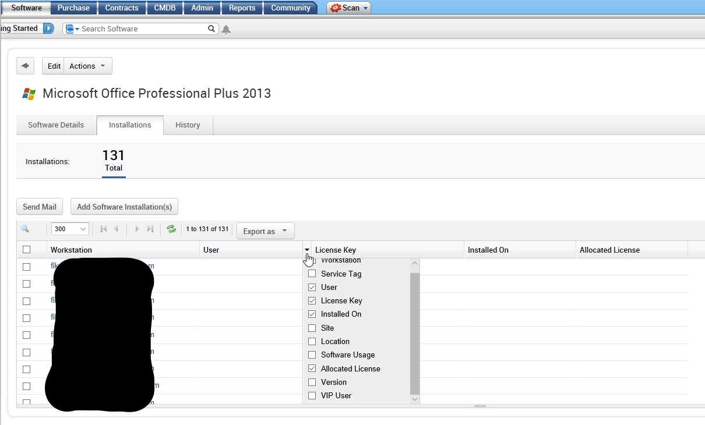Click the Getting Started play arrow
The height and width of the screenshot is (425, 705).
click(48, 29)
